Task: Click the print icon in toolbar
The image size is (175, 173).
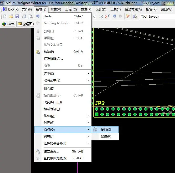Action: (24, 16)
